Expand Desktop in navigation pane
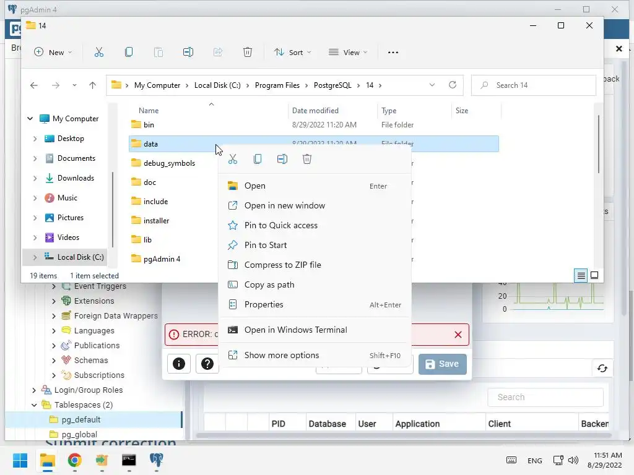 [35, 139]
